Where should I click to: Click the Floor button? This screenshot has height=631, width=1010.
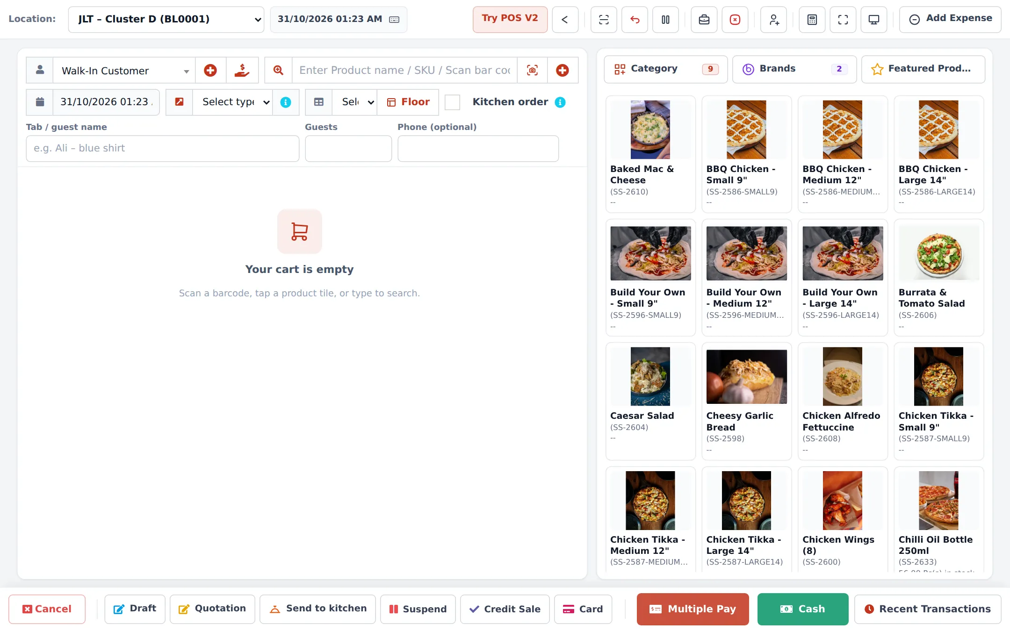pos(408,102)
